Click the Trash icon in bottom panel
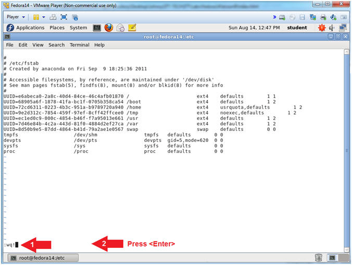This screenshot has height=265, width=352. (318, 258)
